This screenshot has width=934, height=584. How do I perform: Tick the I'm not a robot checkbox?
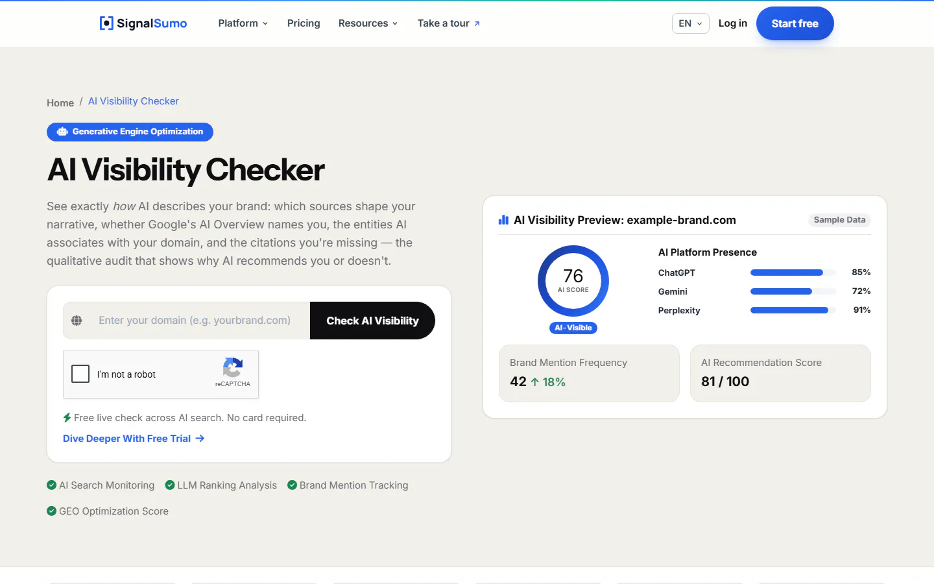pyautogui.click(x=80, y=374)
